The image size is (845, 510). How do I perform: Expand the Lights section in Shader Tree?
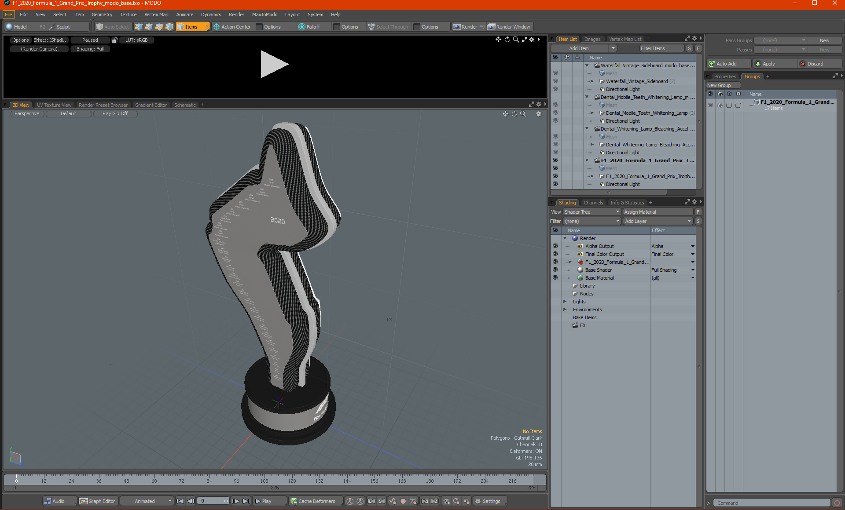(x=564, y=302)
